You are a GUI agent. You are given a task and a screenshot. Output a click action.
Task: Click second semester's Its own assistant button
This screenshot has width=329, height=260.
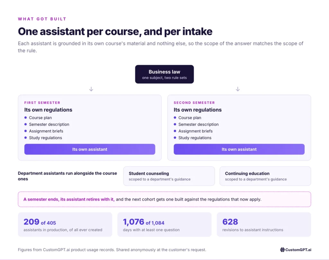[239, 149]
